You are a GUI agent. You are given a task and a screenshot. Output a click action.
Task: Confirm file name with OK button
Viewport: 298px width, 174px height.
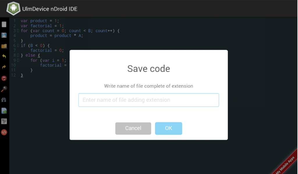[168, 128]
